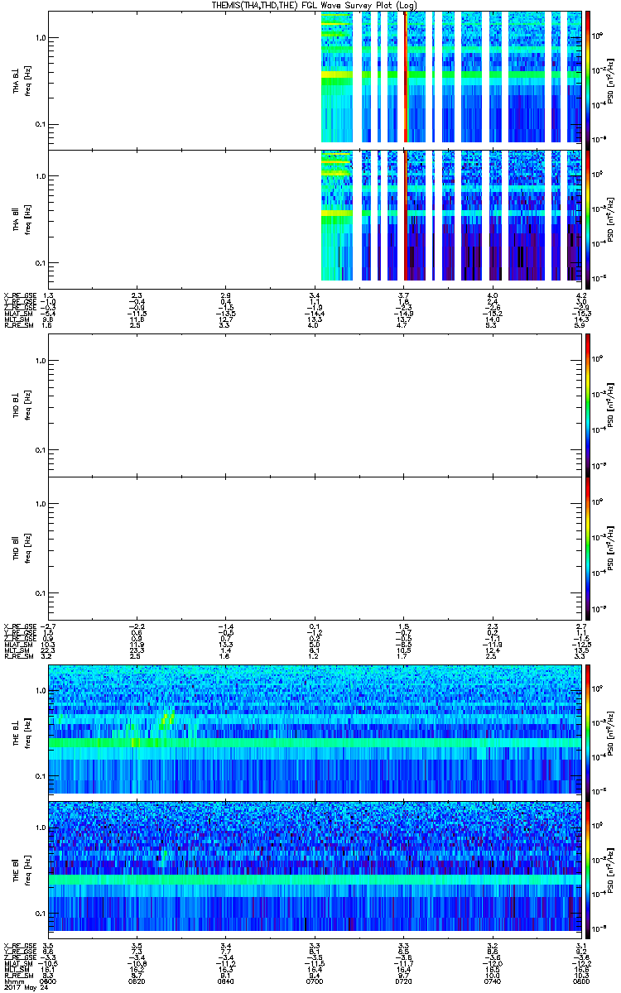Click the red vertical spike in THA B-perpendicular

pos(405,77)
